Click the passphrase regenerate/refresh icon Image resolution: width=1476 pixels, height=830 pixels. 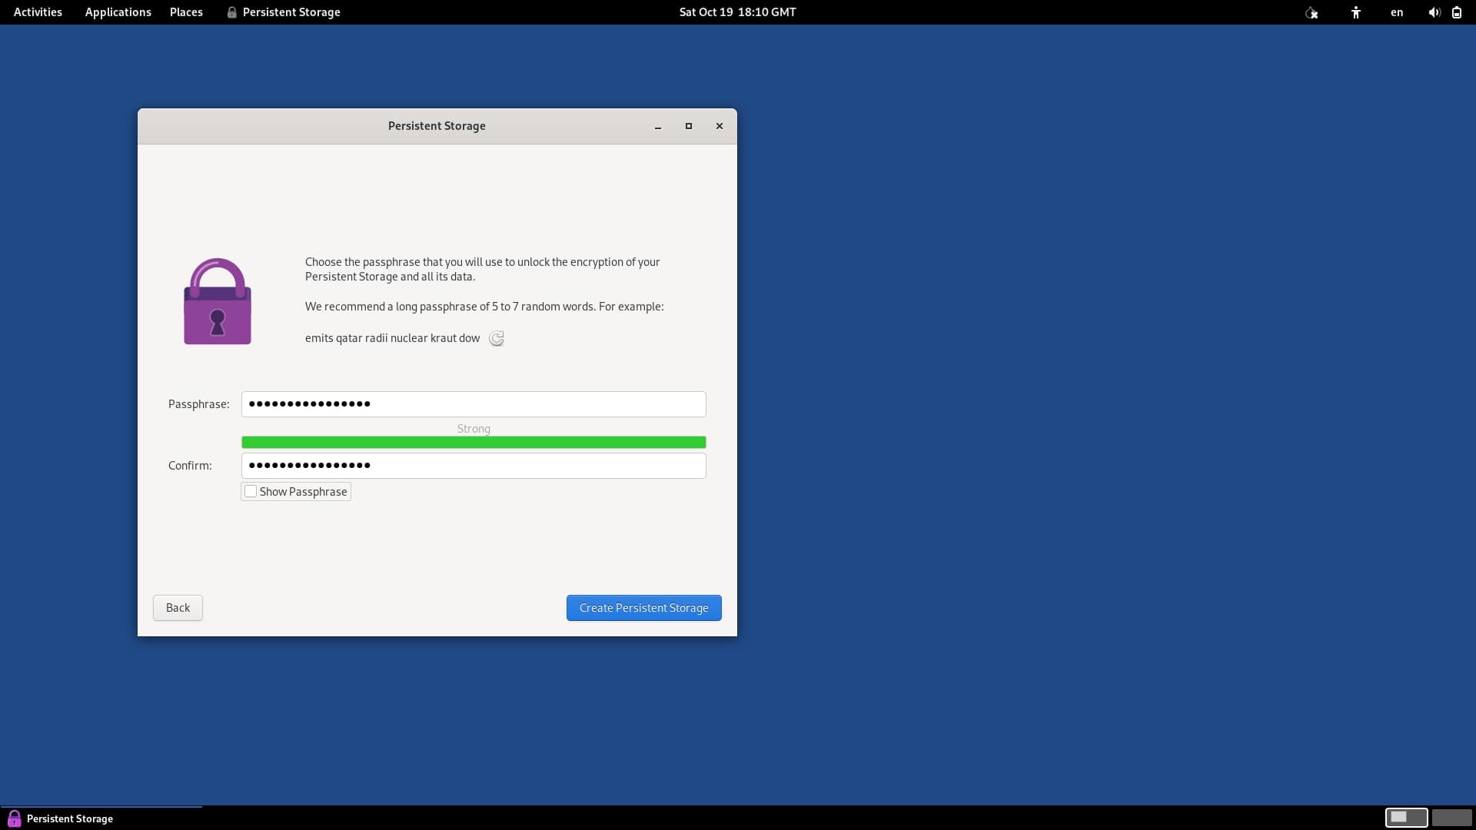coord(496,337)
